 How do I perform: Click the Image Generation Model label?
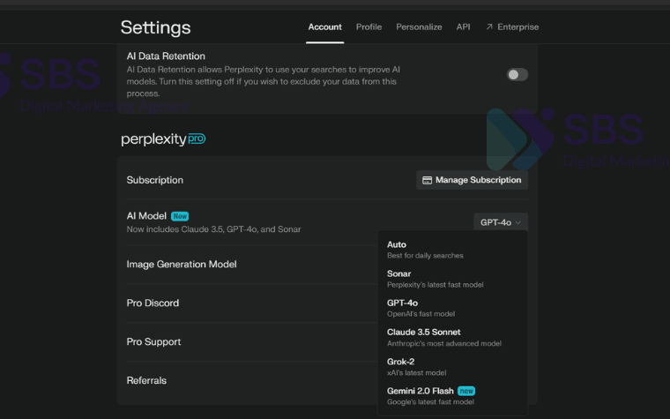[182, 265]
